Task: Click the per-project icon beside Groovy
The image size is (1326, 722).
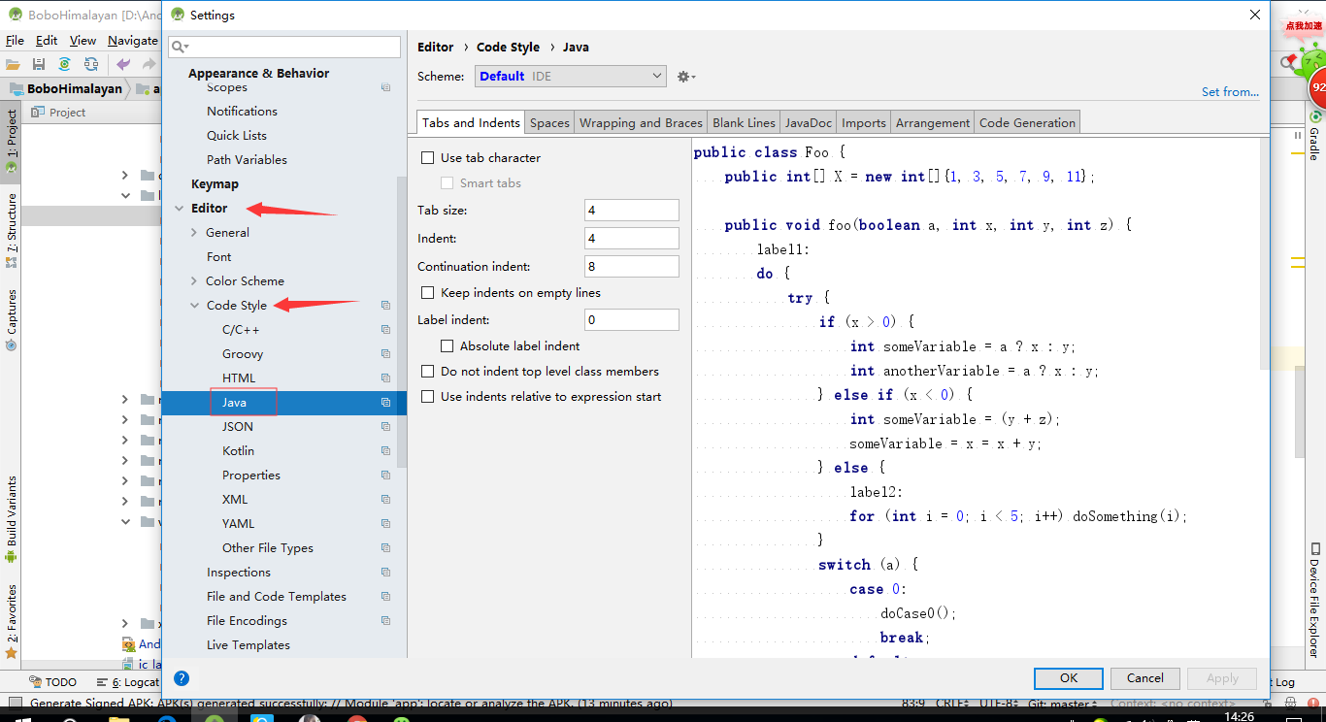Action: (x=385, y=354)
